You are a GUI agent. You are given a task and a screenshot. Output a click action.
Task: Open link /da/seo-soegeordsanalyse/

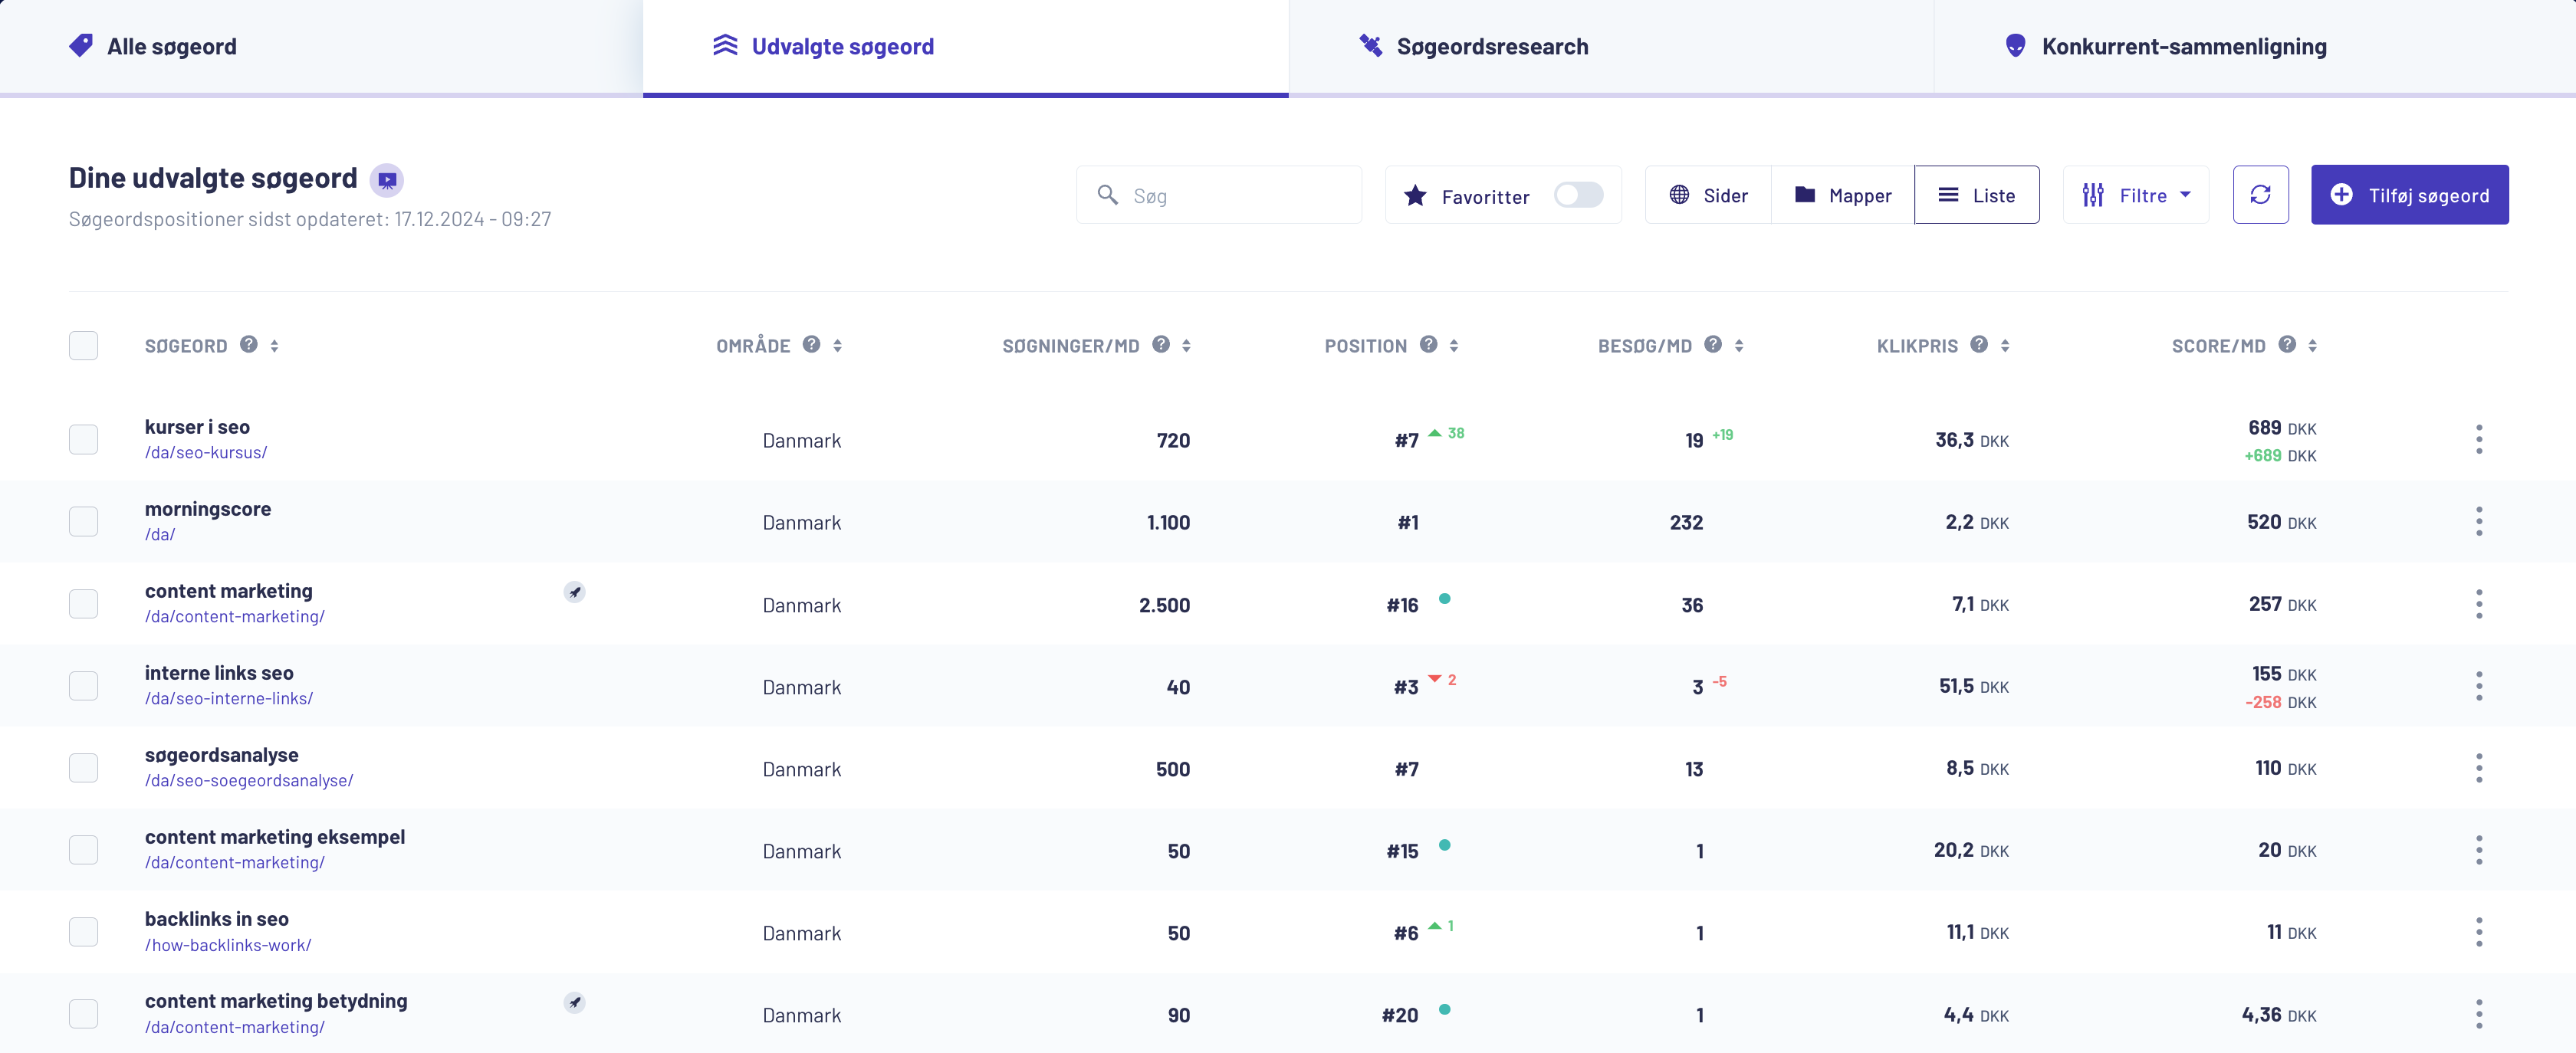tap(249, 781)
